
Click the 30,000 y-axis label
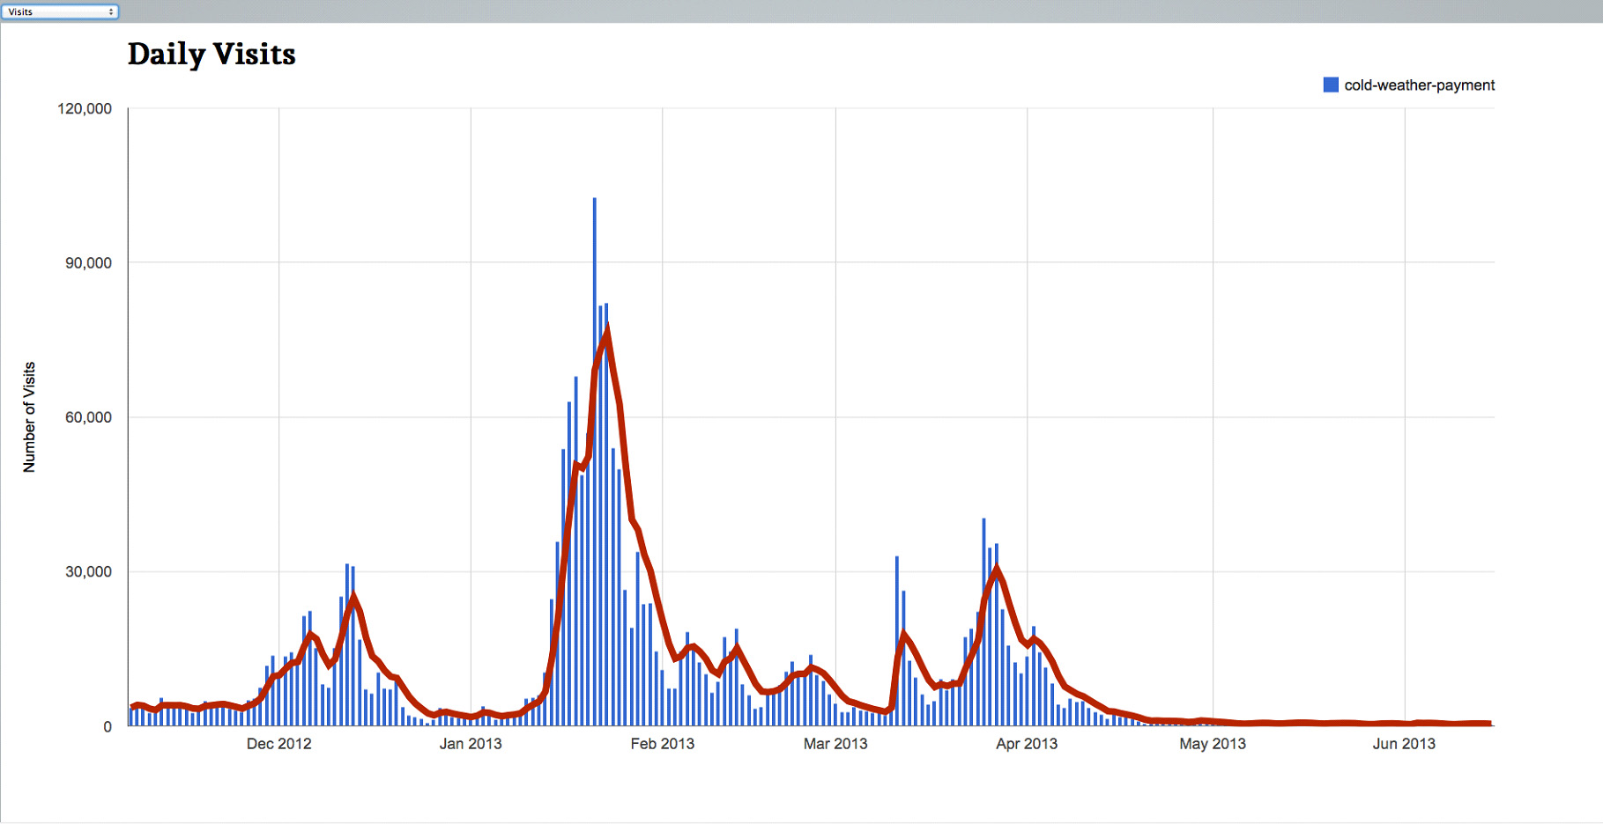(88, 572)
